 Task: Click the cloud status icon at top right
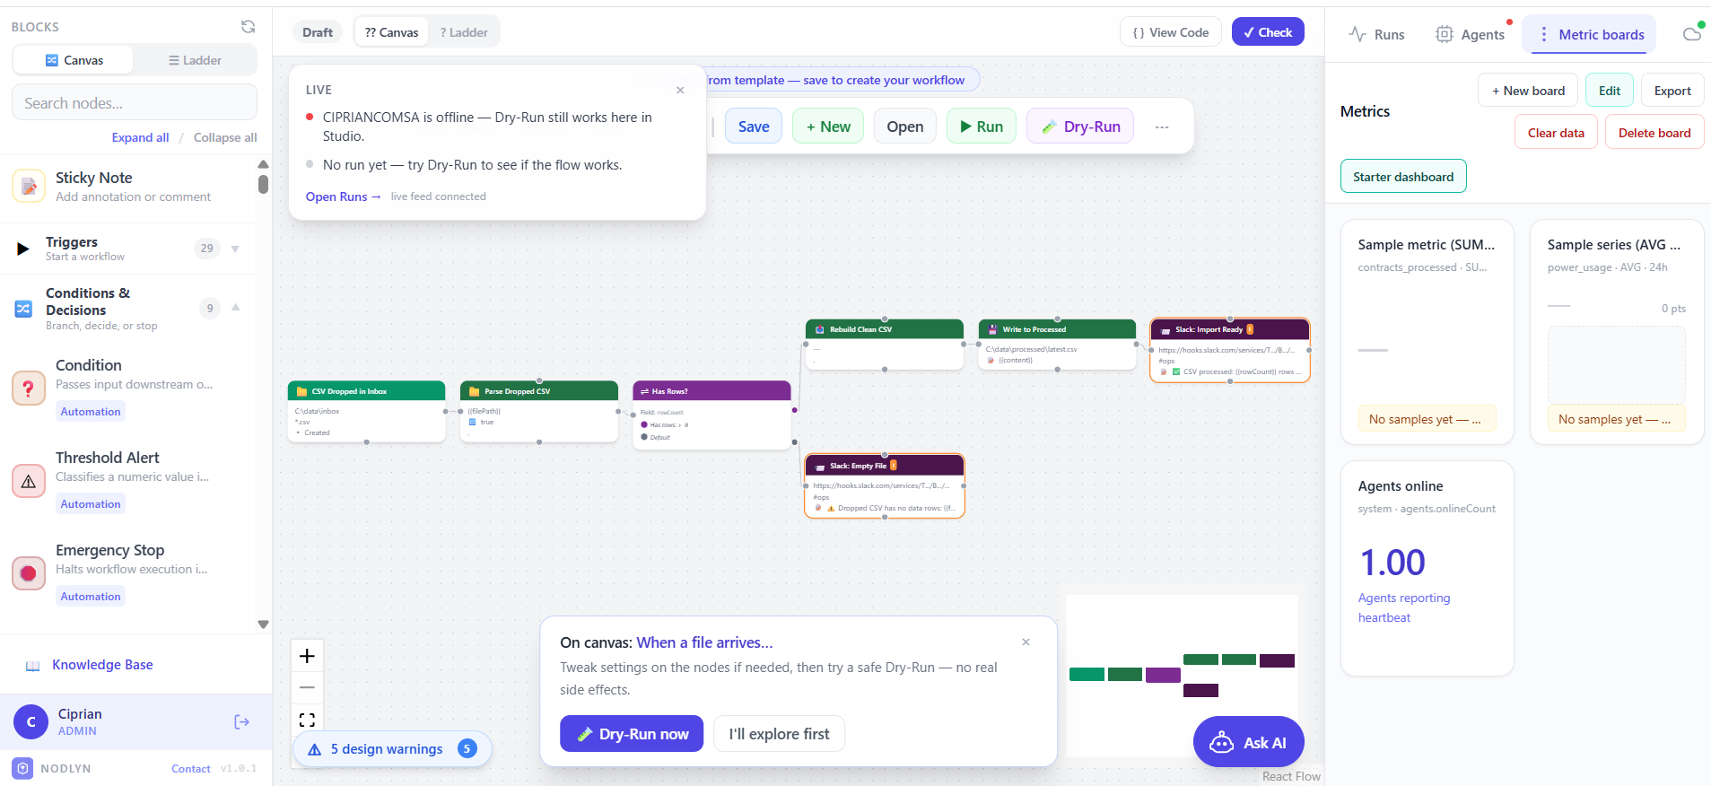(x=1693, y=33)
